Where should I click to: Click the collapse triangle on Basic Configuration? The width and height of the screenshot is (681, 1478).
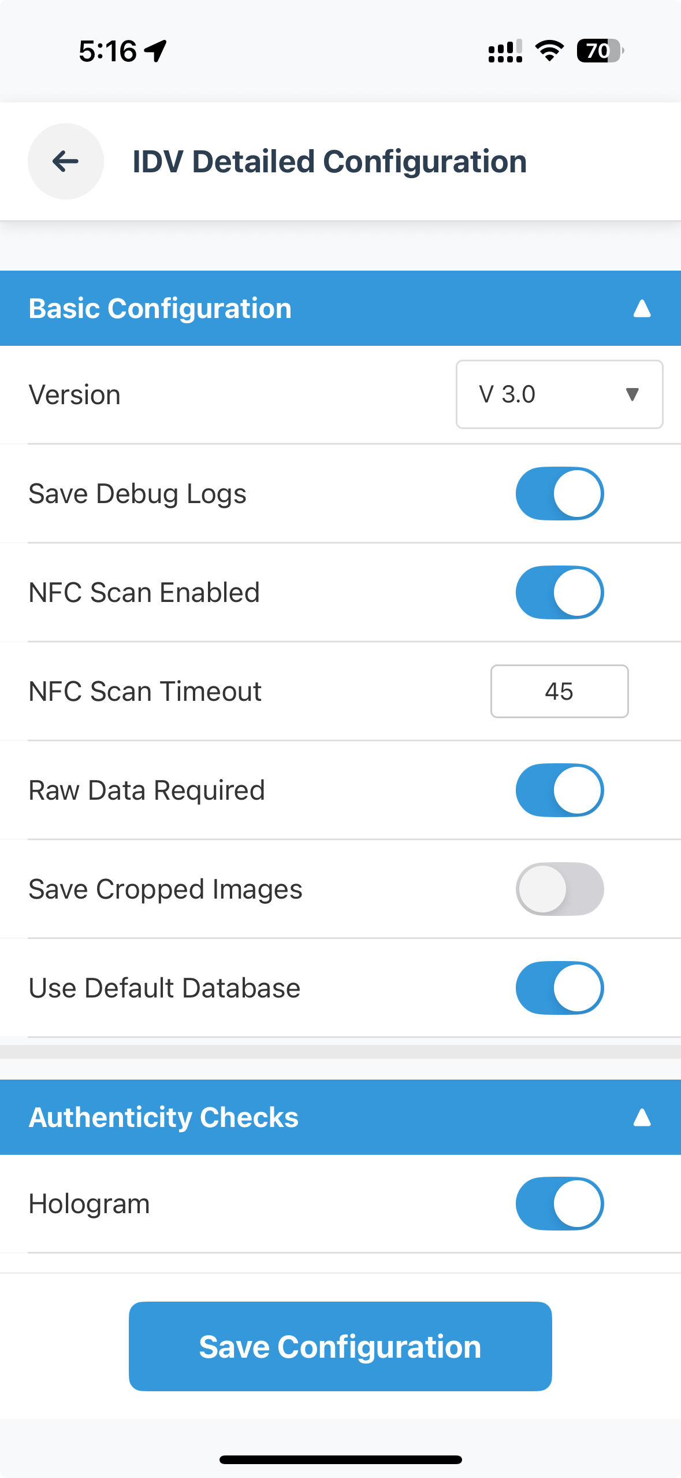(x=641, y=308)
